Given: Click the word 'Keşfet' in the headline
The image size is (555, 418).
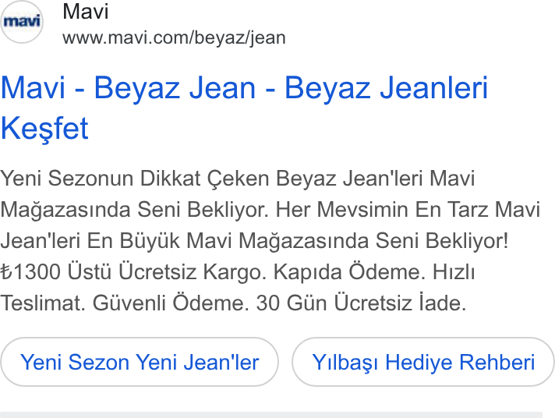Looking at the screenshot, I should (x=44, y=128).
